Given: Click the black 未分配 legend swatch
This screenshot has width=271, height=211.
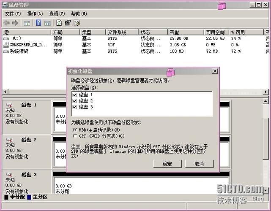Looking at the screenshot, I should 6,197.
